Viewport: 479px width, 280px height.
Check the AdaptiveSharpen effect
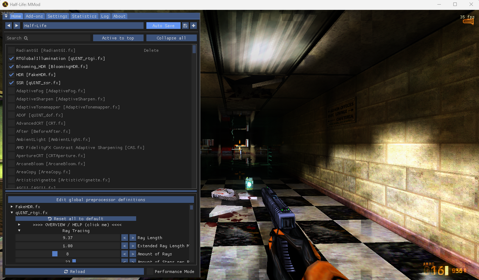click(x=12, y=99)
